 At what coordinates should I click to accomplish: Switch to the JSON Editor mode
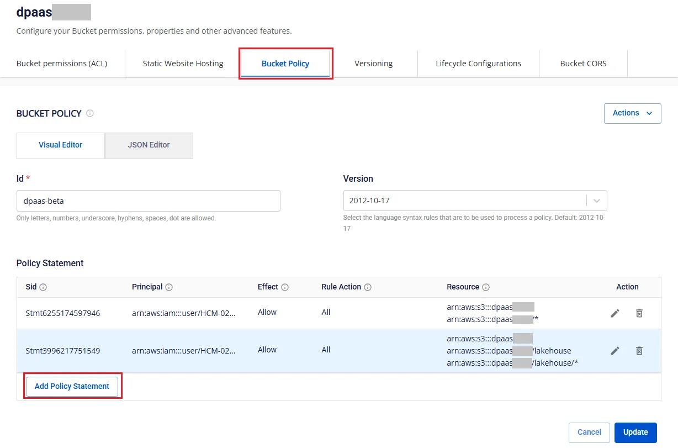[x=149, y=145]
